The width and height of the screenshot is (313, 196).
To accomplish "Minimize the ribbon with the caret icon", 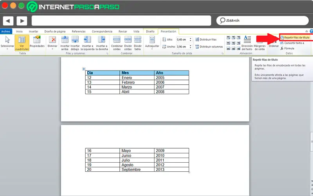I will coord(307,31).
